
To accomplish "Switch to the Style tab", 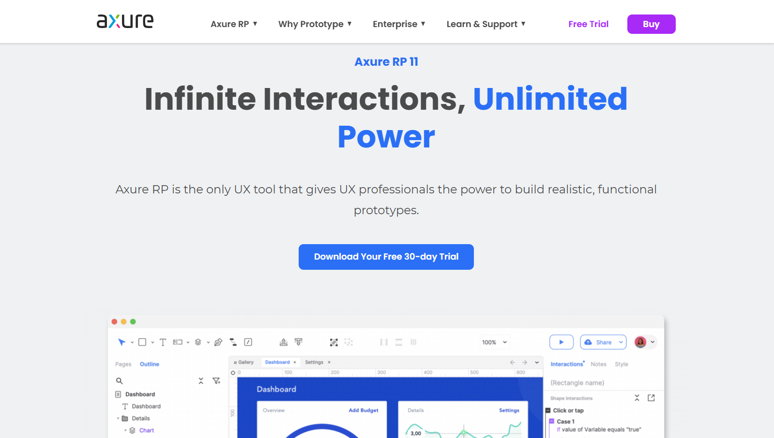I will 622,364.
